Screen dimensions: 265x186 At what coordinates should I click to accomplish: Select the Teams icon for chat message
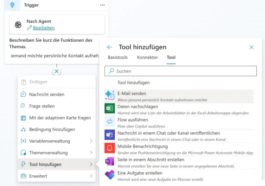coord(110,136)
